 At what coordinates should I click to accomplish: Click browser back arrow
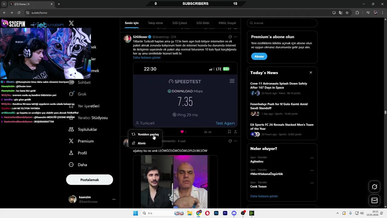pos(4,13)
